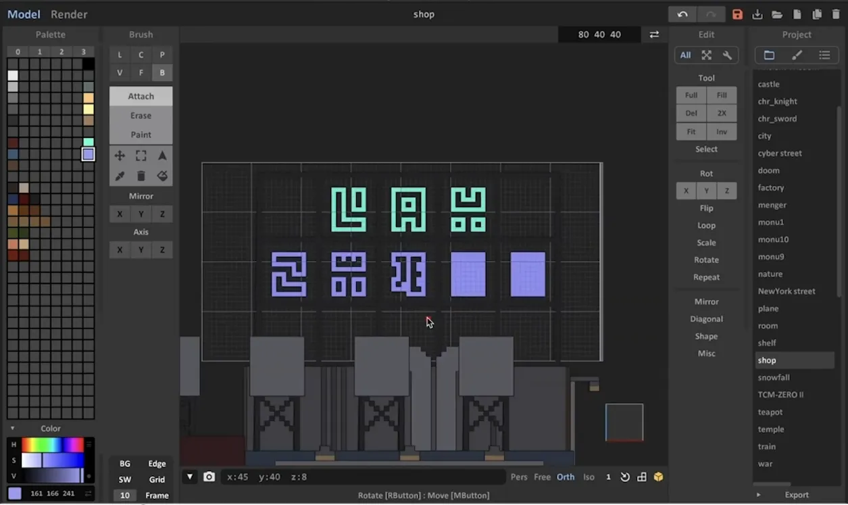Screen dimensions: 848x505
Task: Click the rainbow Hue slider
Action: (52, 445)
